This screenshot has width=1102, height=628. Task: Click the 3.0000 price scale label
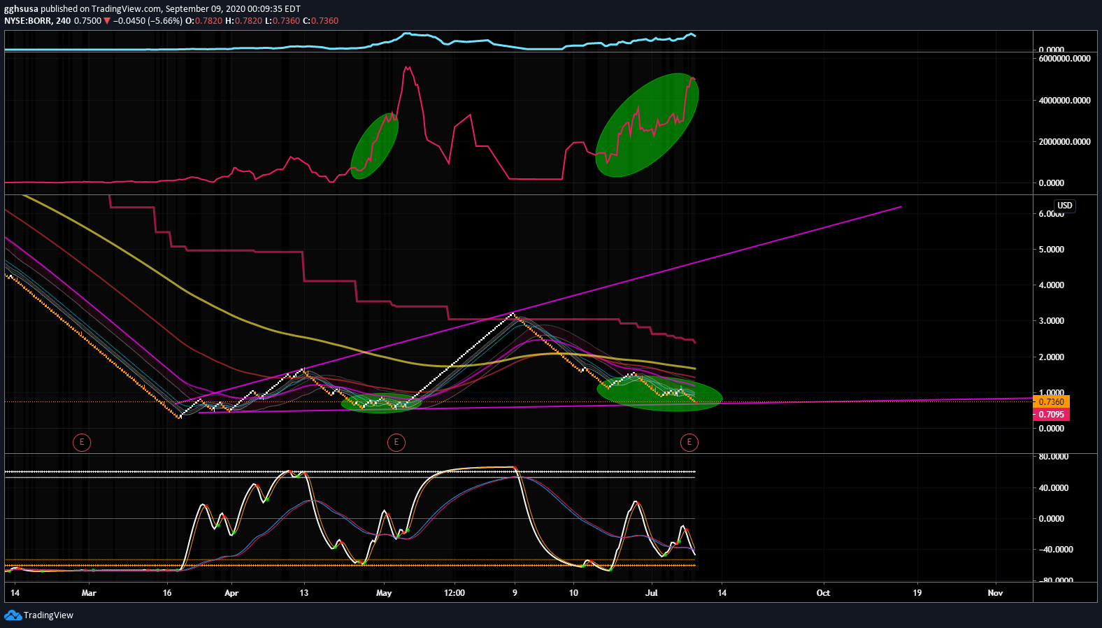pyautogui.click(x=1051, y=321)
